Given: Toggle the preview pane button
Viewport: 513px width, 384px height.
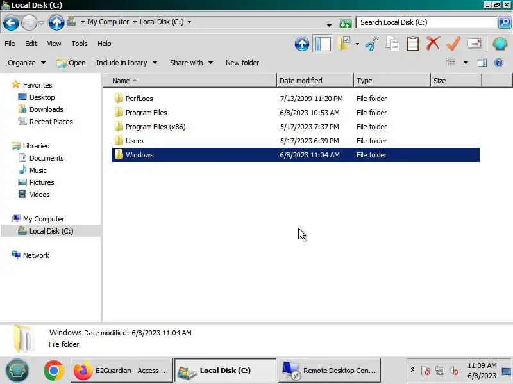Looking at the screenshot, I should coord(482,63).
